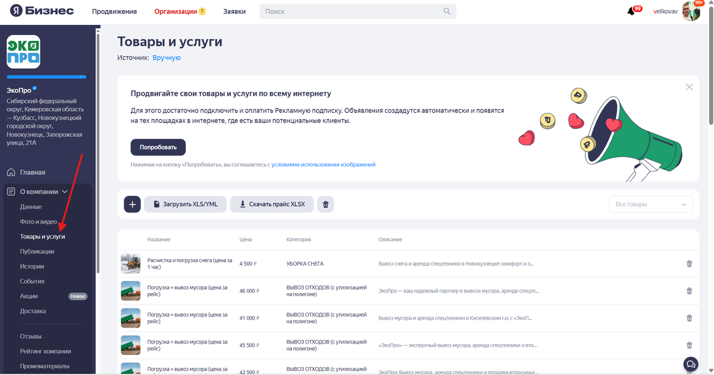The height and width of the screenshot is (375, 714).
Task: Open velikovav user avatar
Action: pyautogui.click(x=691, y=11)
